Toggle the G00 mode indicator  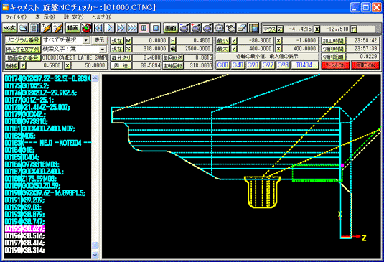tap(223, 65)
